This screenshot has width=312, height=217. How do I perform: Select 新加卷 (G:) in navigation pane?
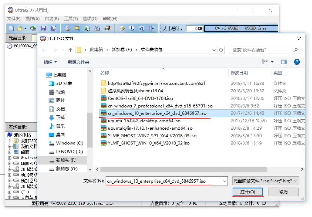click(63, 169)
